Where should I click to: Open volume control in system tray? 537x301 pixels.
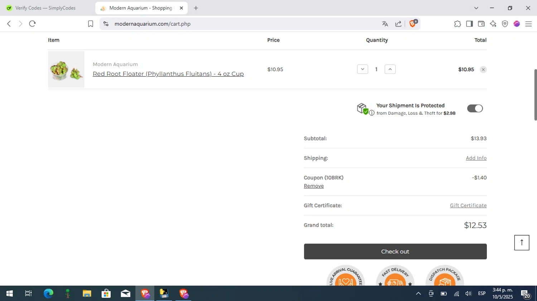(x=468, y=294)
